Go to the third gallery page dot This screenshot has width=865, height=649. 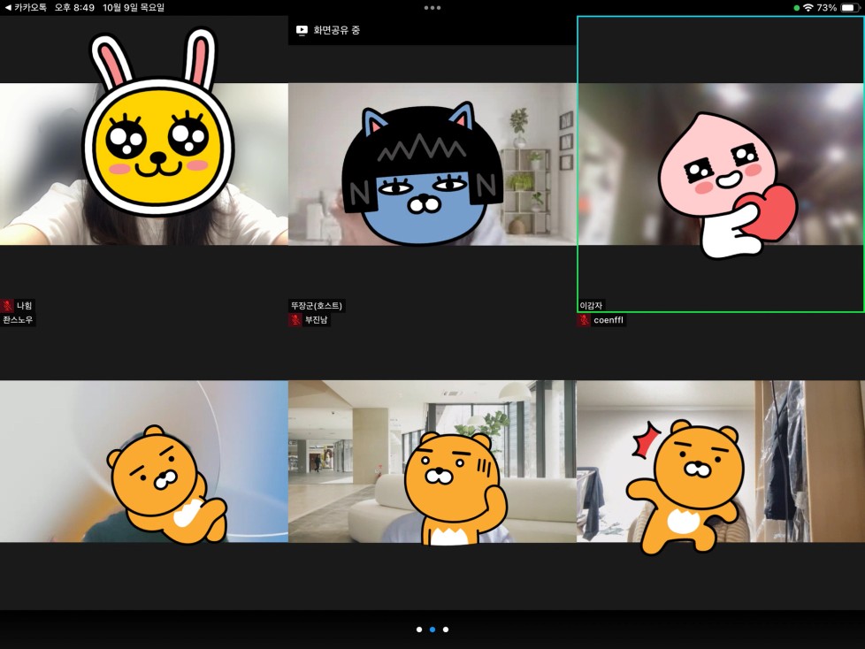click(x=446, y=630)
